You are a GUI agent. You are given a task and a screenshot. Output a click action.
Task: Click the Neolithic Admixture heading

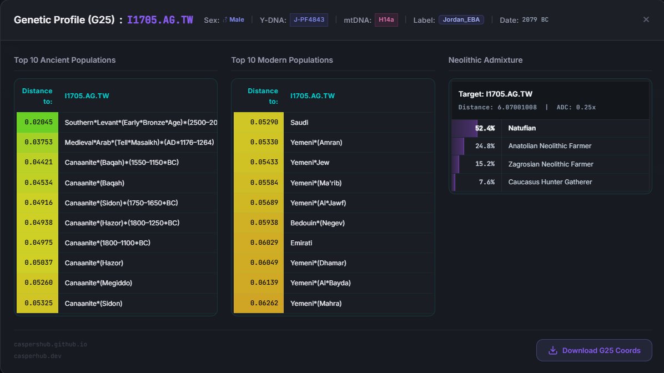[x=485, y=60]
